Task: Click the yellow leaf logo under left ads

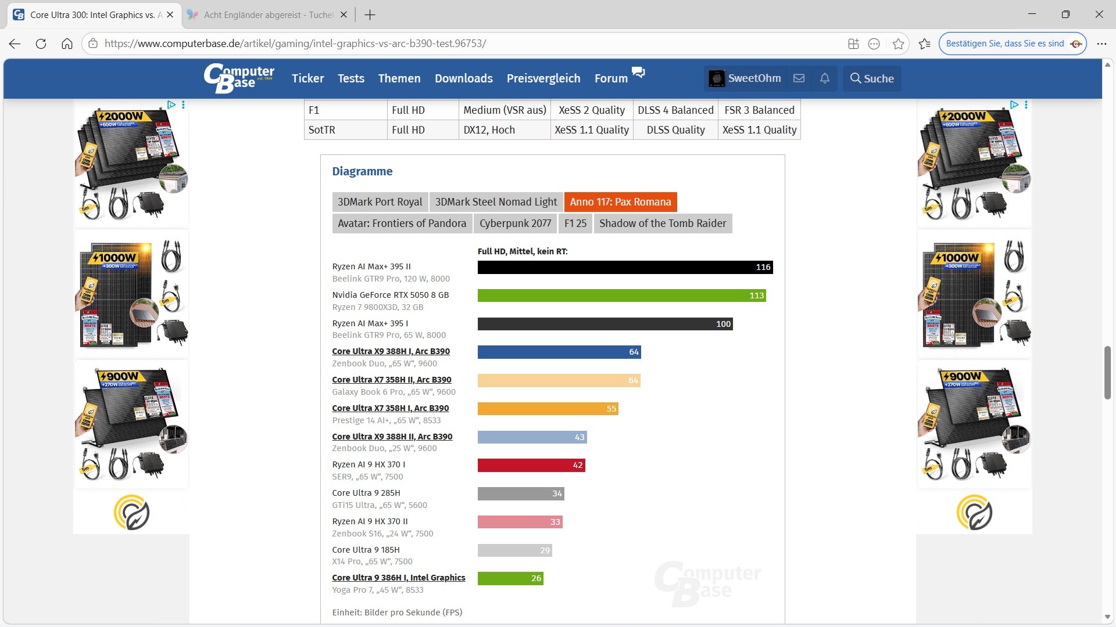Action: [131, 513]
